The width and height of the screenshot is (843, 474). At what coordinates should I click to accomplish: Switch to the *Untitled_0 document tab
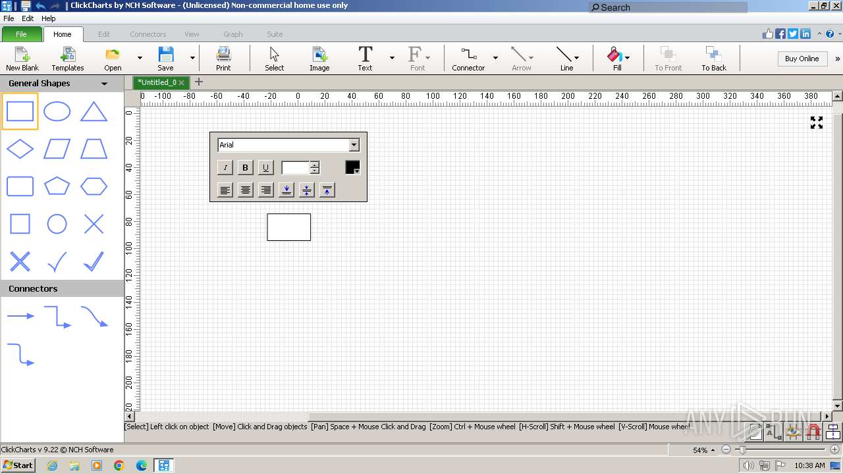pyautogui.click(x=157, y=82)
